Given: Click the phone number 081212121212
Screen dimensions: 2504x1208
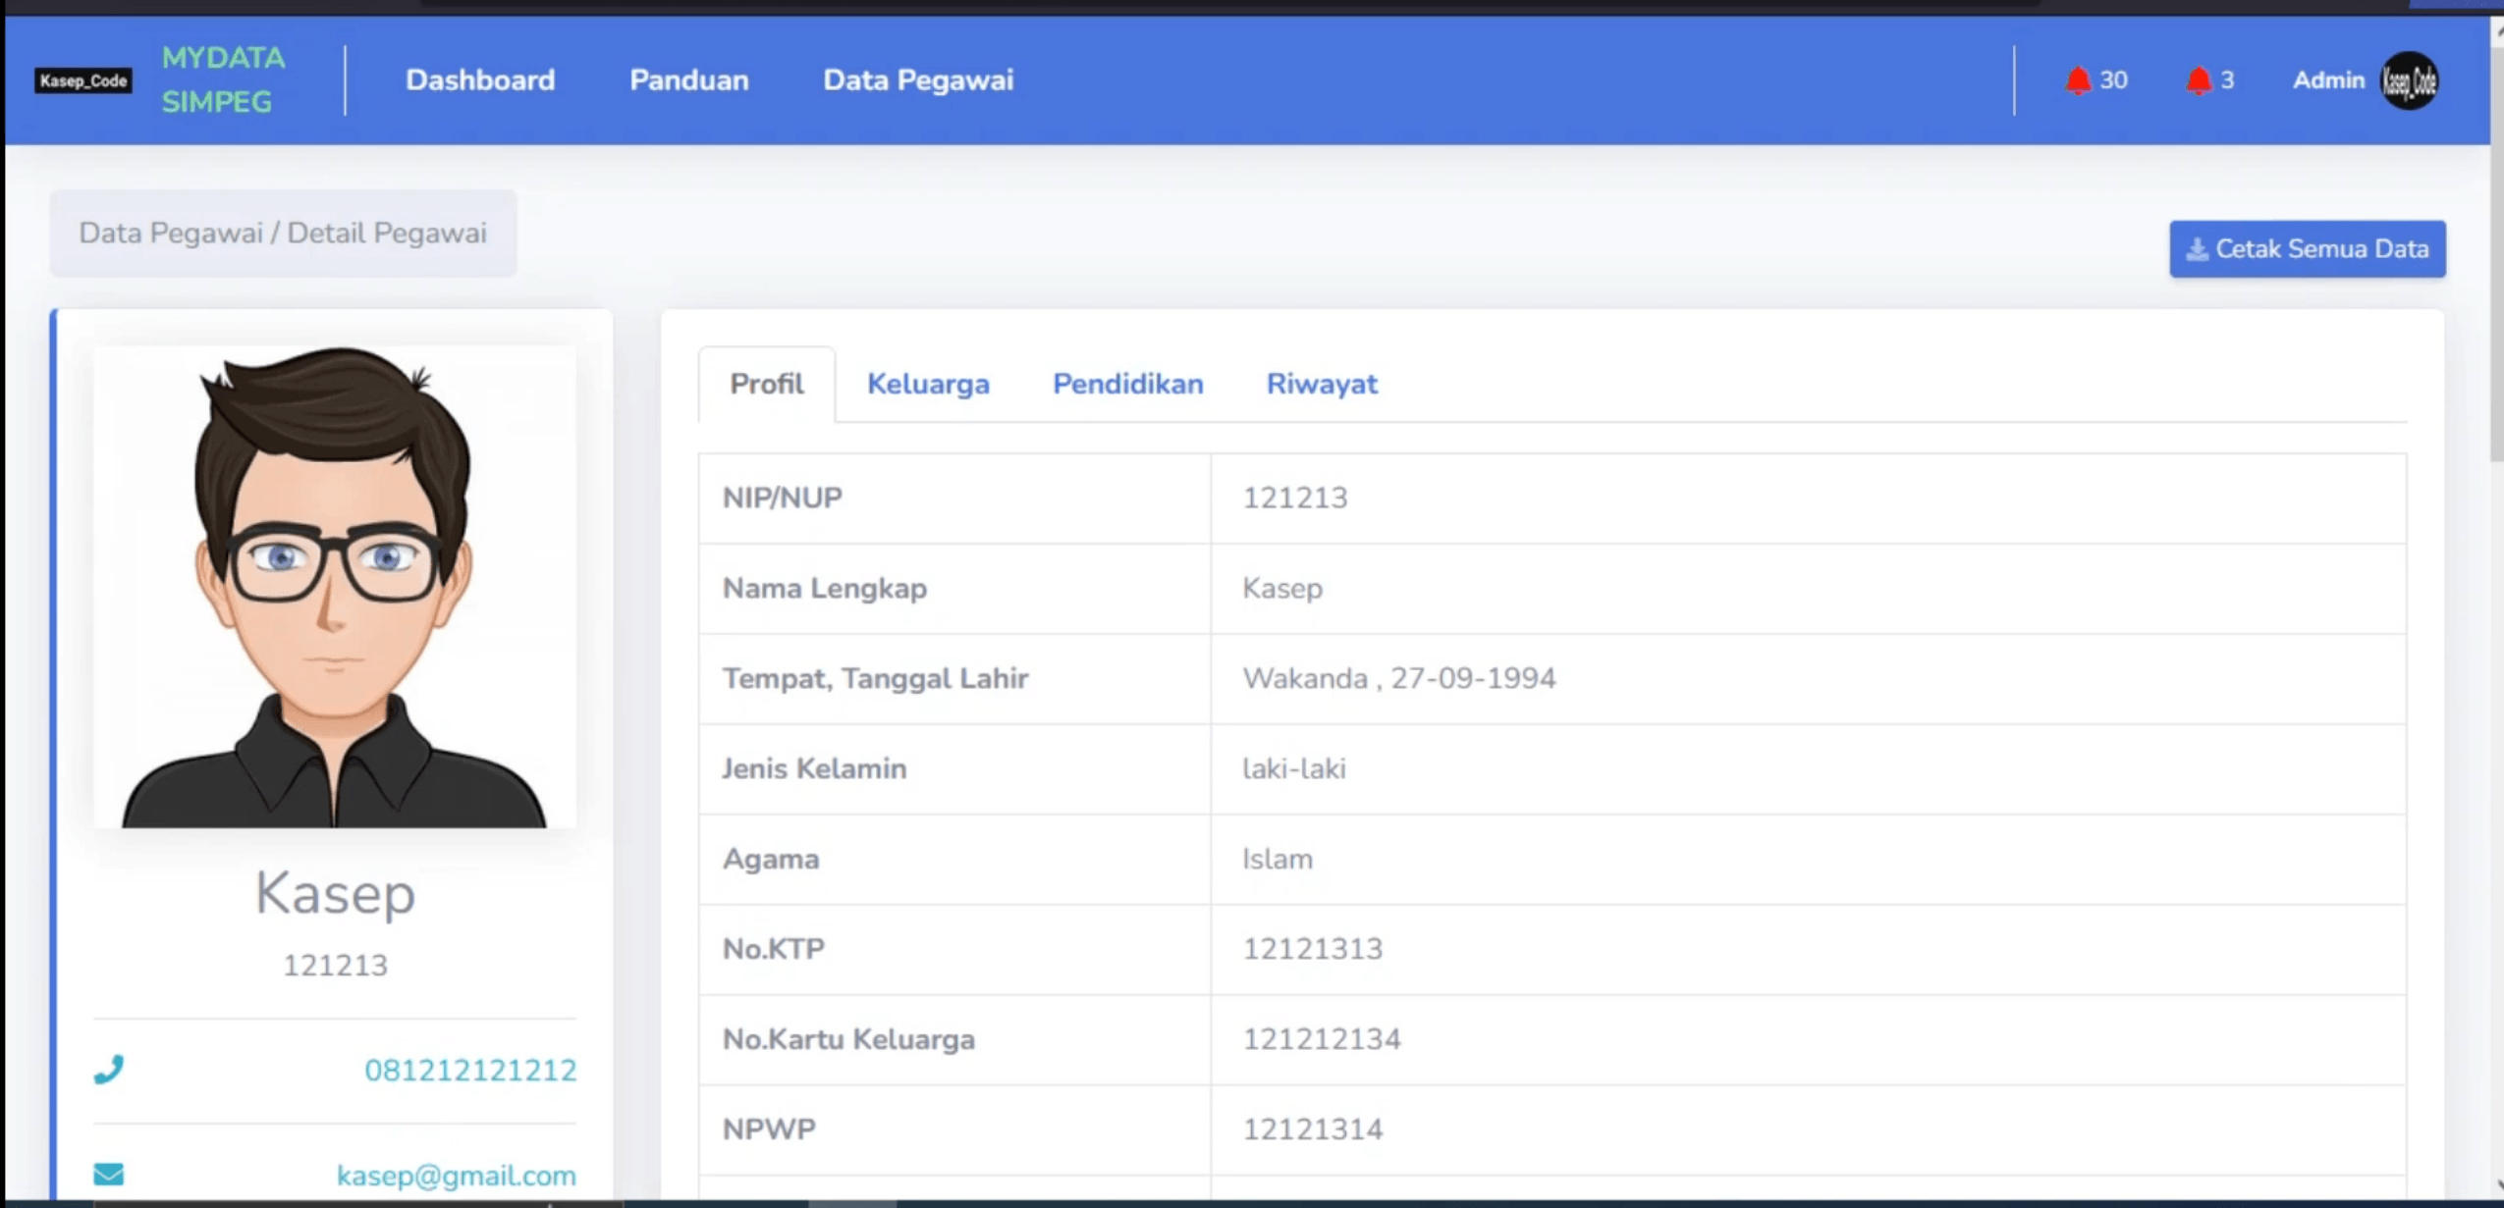Looking at the screenshot, I should pyautogui.click(x=470, y=1070).
